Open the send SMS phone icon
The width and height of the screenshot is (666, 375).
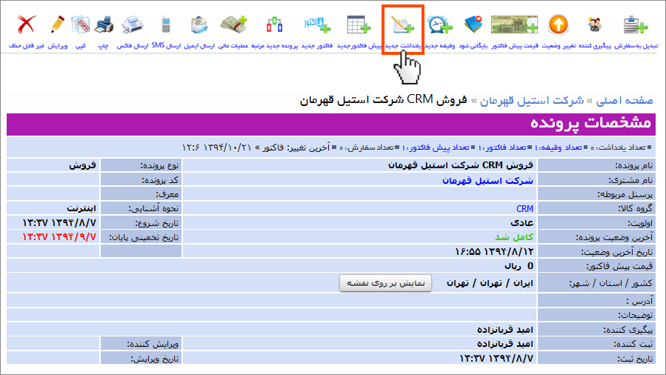click(166, 24)
